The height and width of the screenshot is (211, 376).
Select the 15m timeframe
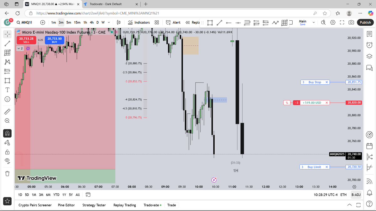(x=77, y=23)
